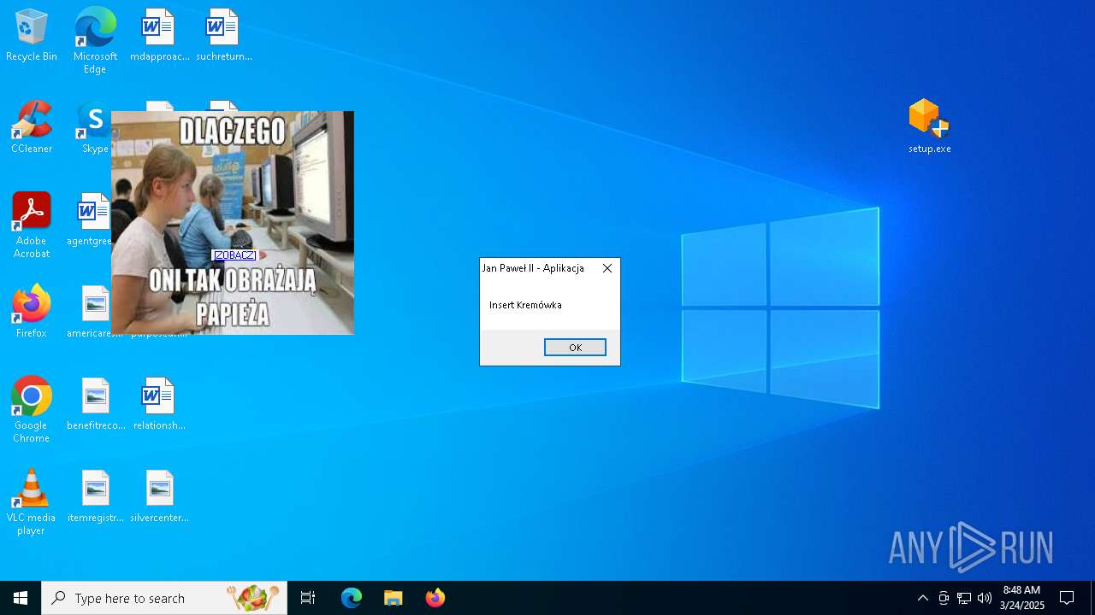Image resolution: width=1095 pixels, height=615 pixels.
Task: Click the Meet Now tray icon
Action: pyautogui.click(x=944, y=598)
